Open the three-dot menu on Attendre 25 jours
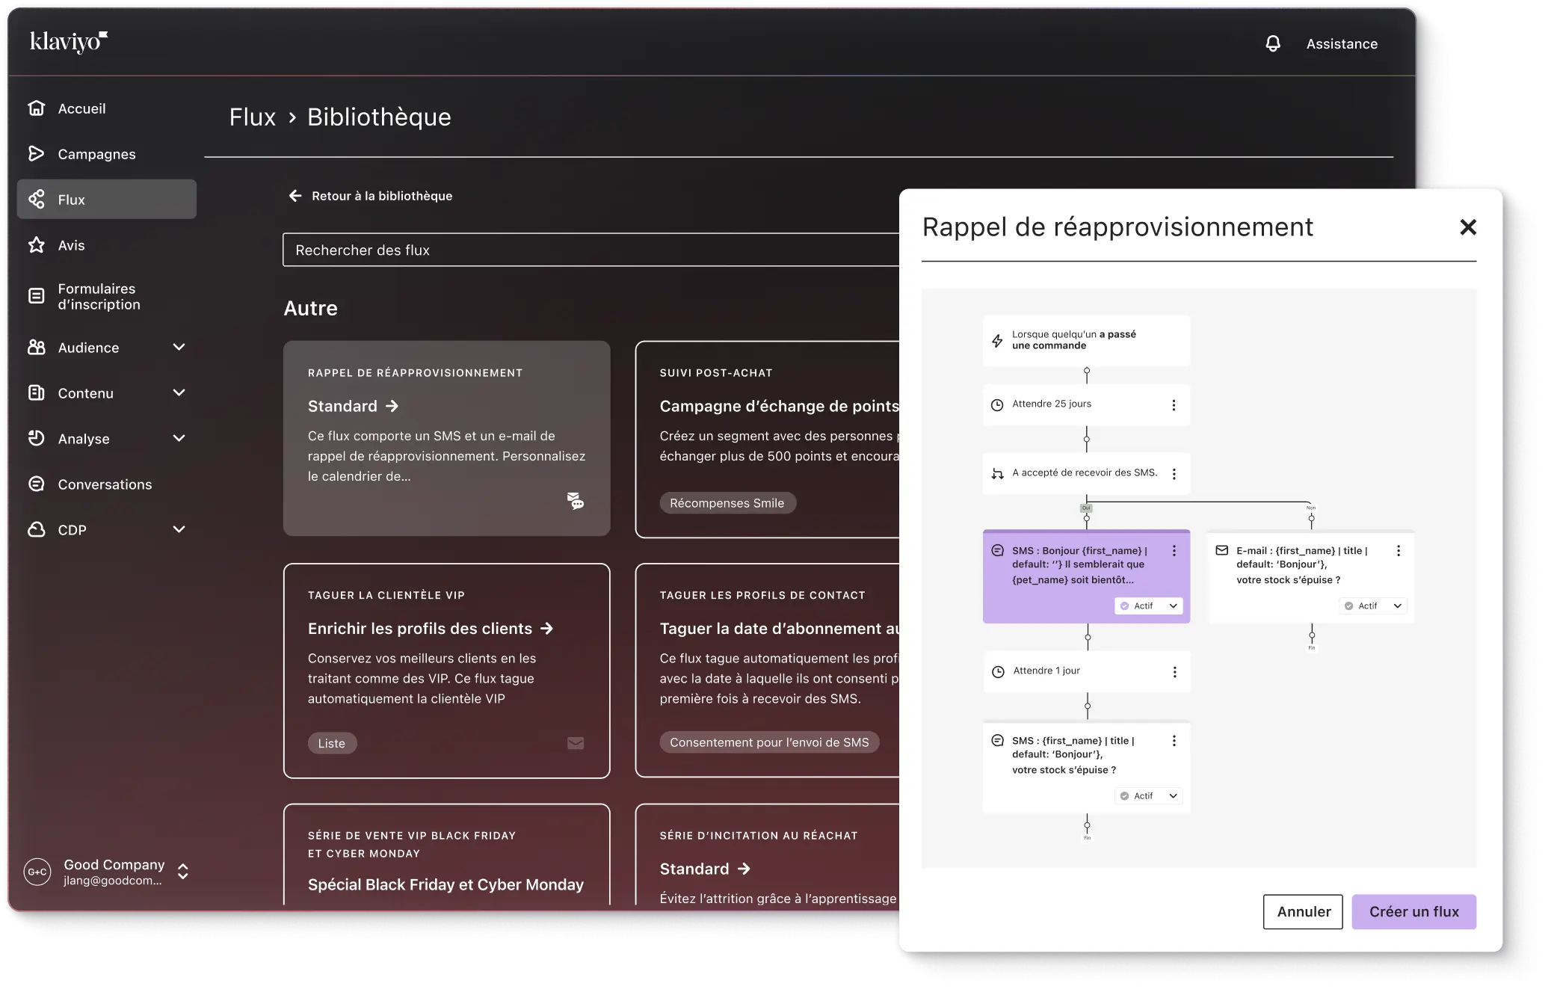 coord(1174,405)
